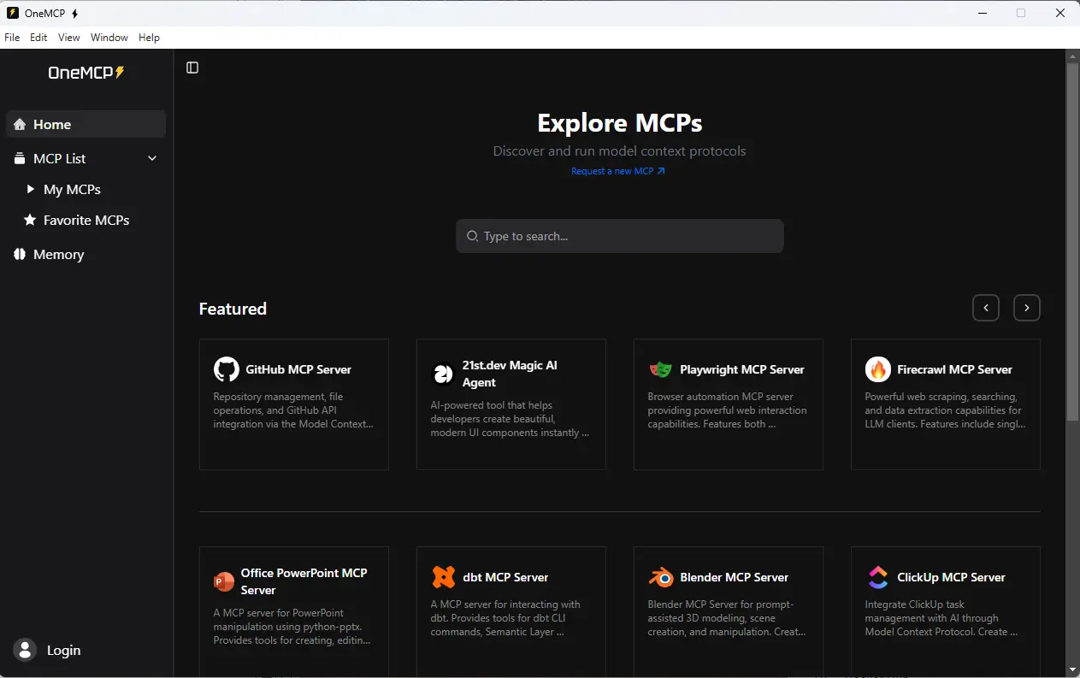Open the Blender MCP Server card
Image resolution: width=1080 pixels, height=678 pixels.
click(x=729, y=612)
